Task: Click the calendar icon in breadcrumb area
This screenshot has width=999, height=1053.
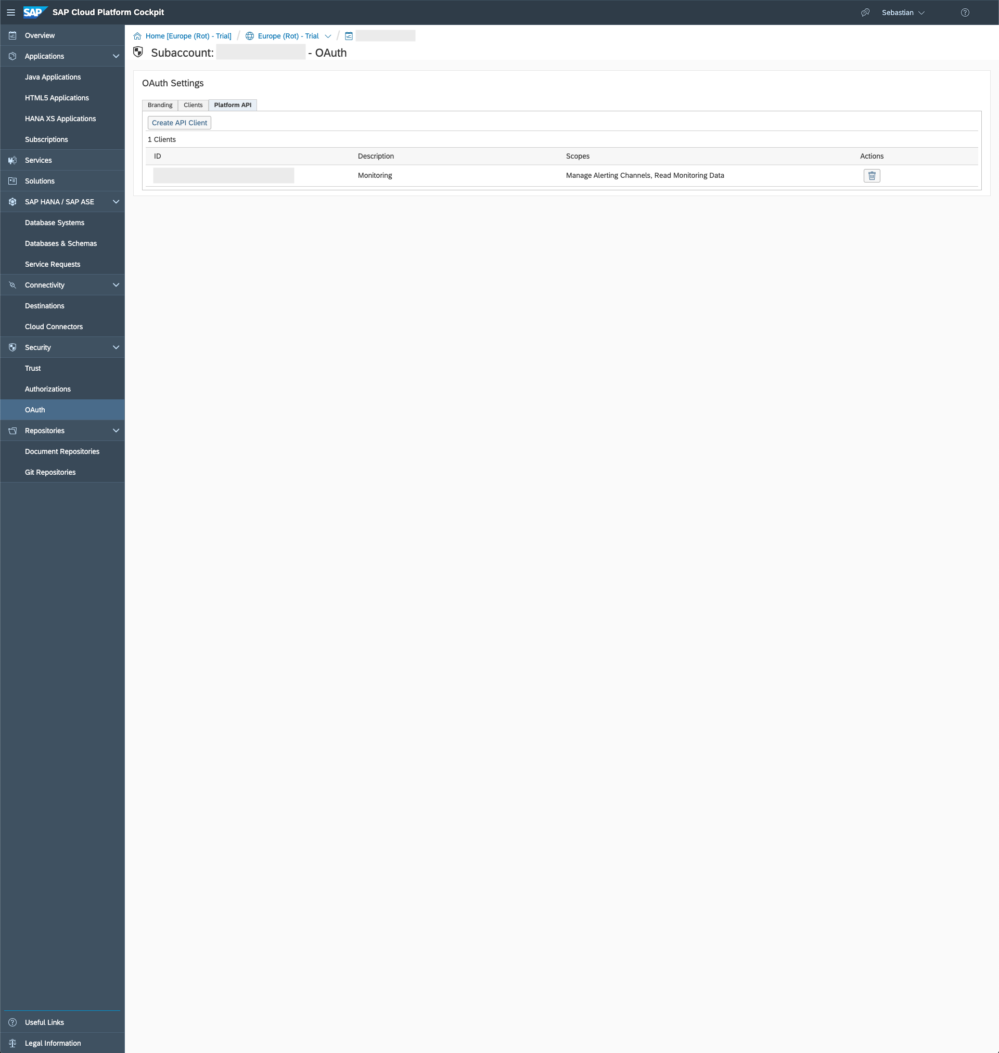Action: coord(348,36)
